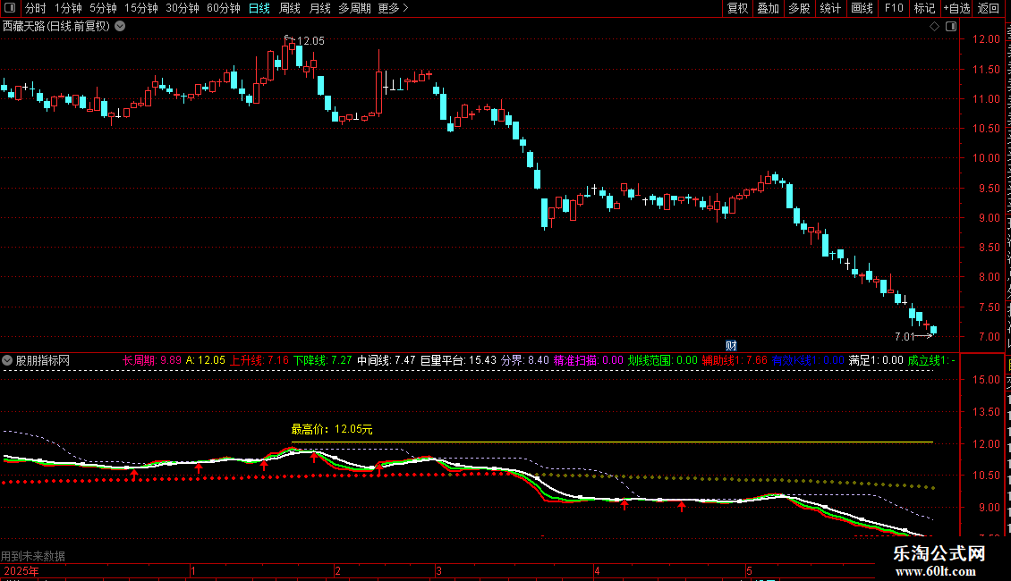Switch to 分时 intraday chart

point(36,8)
